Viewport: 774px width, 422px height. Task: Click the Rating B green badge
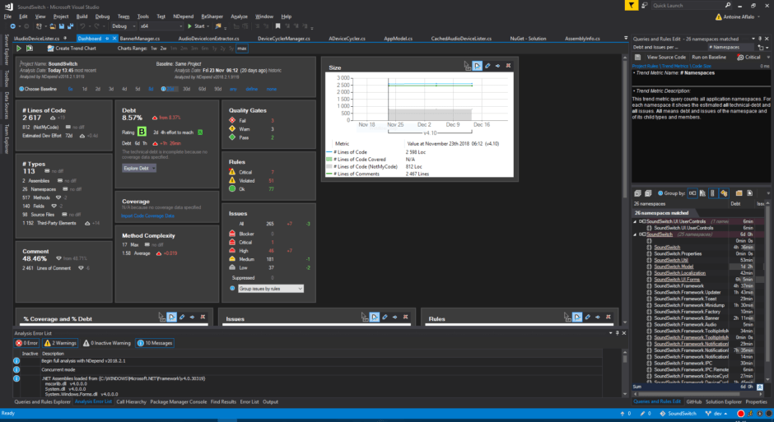coord(142,132)
